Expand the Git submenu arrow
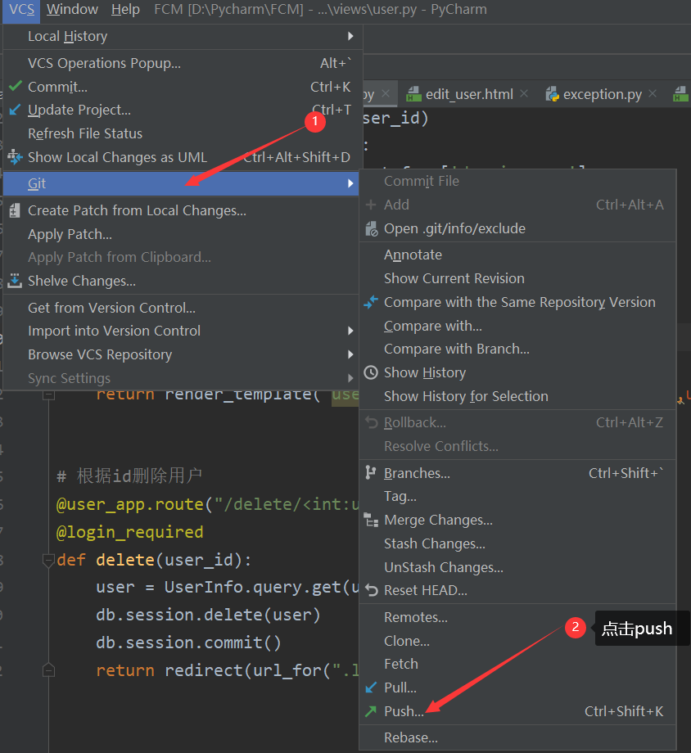 pos(350,183)
